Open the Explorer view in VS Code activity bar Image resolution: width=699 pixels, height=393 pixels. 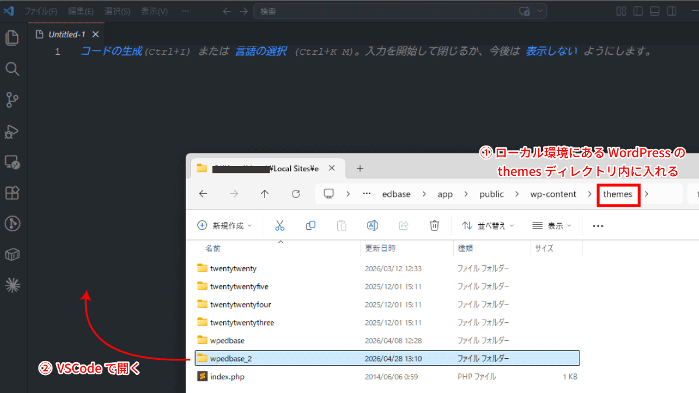point(12,38)
